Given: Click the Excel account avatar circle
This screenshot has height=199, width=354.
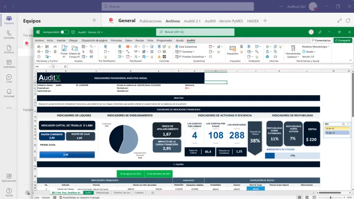Looking at the screenshot, I should pyautogui.click(x=311, y=32).
